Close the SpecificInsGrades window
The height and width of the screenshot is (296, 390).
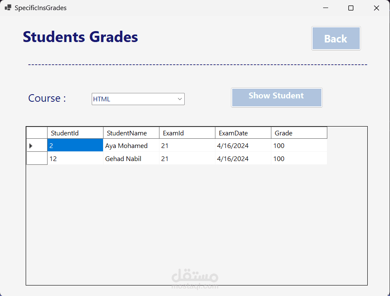tap(376, 8)
